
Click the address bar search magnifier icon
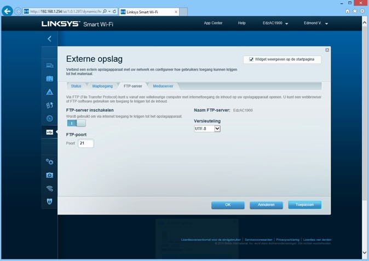point(105,11)
